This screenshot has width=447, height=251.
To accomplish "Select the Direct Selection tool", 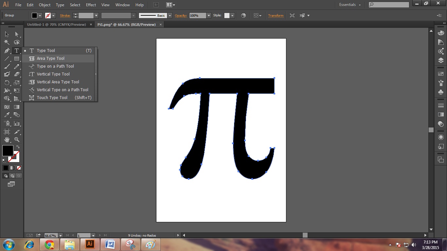I will (17, 34).
